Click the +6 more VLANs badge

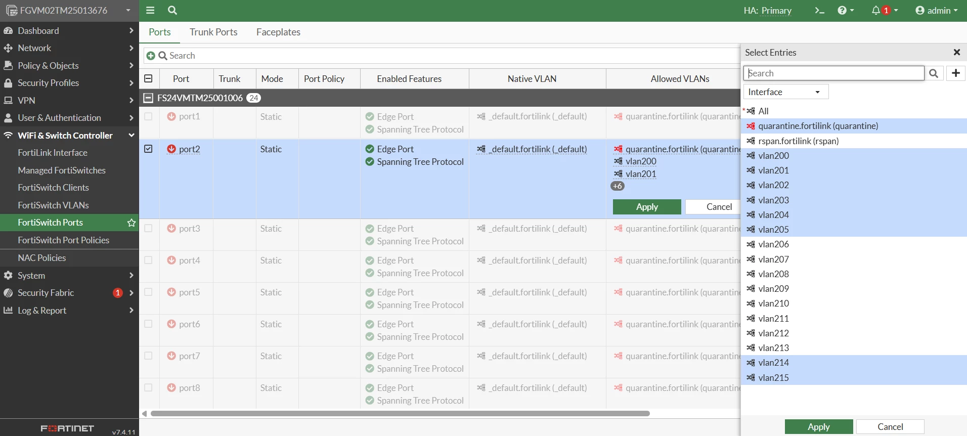click(618, 186)
